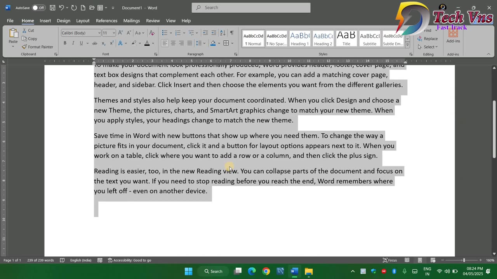Screen dimensions: 497x279
Task: Expand the Styles gallery more arrow
Action: click(x=407, y=45)
